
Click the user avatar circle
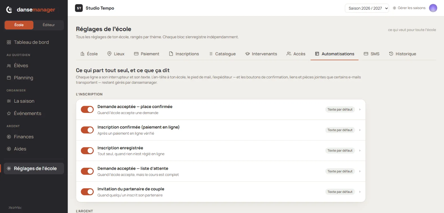point(433,8)
